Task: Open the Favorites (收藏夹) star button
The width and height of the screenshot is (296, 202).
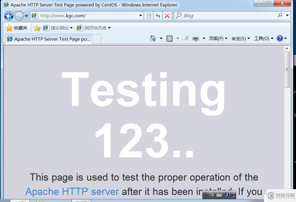Action: point(17,28)
